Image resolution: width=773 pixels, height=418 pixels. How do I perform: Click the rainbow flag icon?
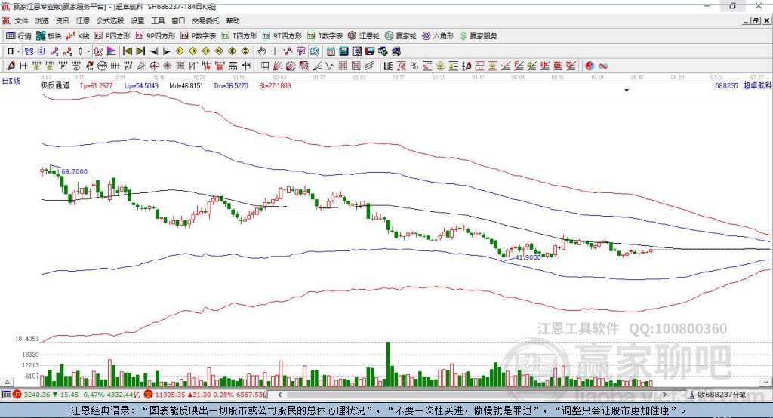(x=112, y=51)
